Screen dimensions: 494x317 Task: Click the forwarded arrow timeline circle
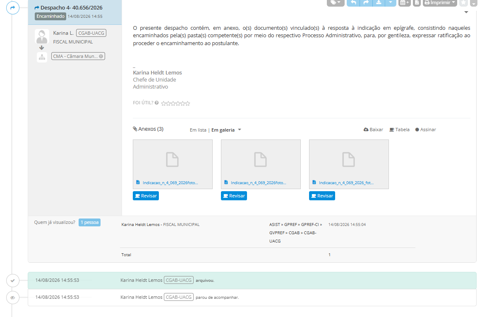[12, 8]
